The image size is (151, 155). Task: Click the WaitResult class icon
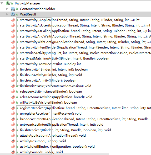[x=13, y=14]
